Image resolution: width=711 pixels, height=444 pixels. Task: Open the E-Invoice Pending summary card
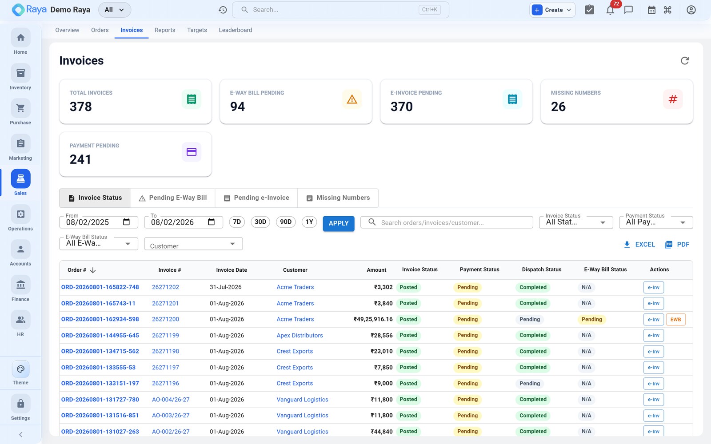coord(456,101)
